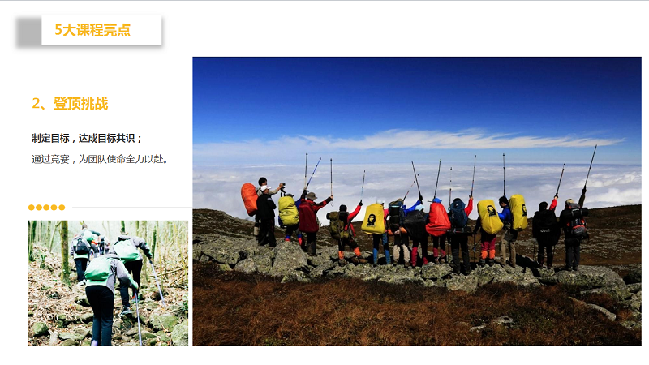The image size is (649, 365).
Task: Click the text line 通过竞赛，为团队使命全力以赴。
Action: [100, 159]
